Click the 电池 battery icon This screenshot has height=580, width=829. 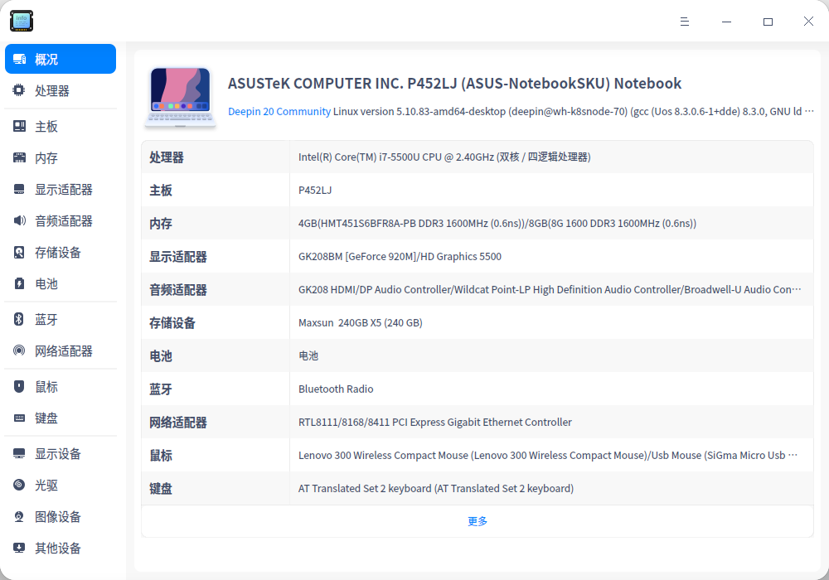click(19, 283)
